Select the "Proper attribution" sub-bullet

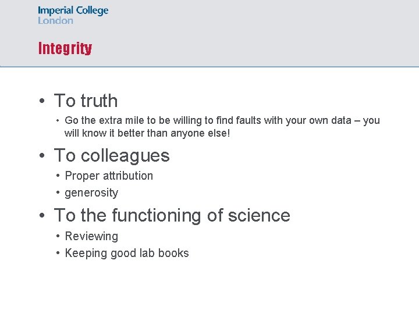click(109, 176)
